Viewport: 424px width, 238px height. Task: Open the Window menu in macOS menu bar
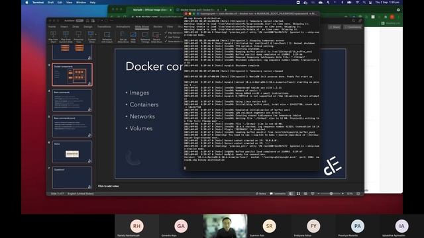click(x=81, y=3)
